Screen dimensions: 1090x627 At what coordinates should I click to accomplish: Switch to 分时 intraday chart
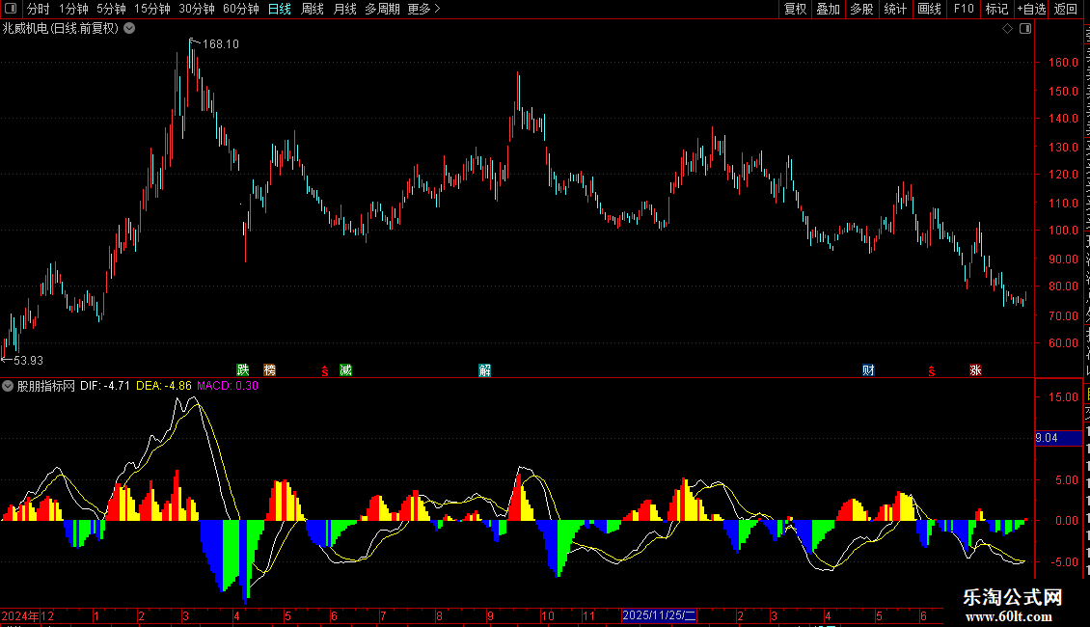coord(39,9)
